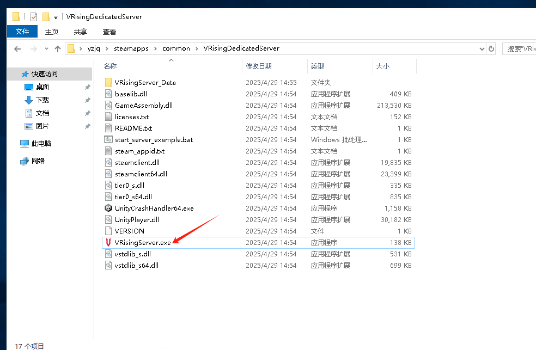The width and height of the screenshot is (536, 350).
Task: Click the UnityCrashHandler64.exe Unity icon
Action: coord(108,208)
